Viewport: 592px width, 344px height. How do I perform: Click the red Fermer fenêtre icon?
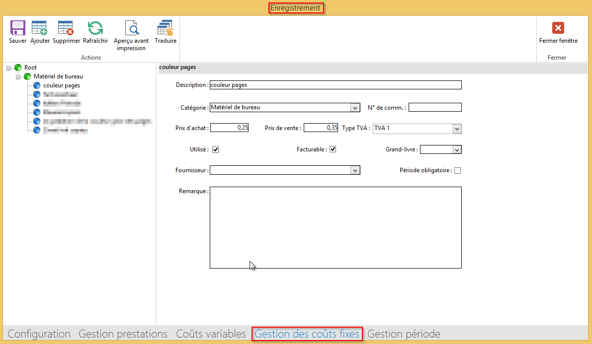tap(558, 28)
